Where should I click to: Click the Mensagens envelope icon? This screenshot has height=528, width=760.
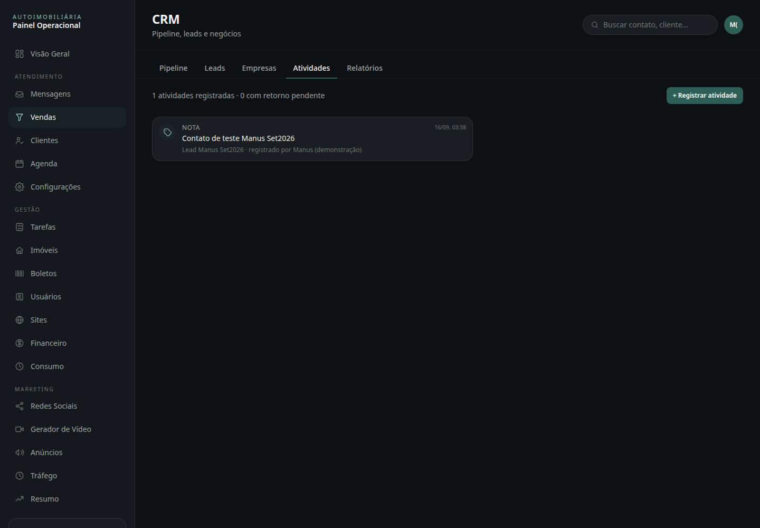[20, 94]
